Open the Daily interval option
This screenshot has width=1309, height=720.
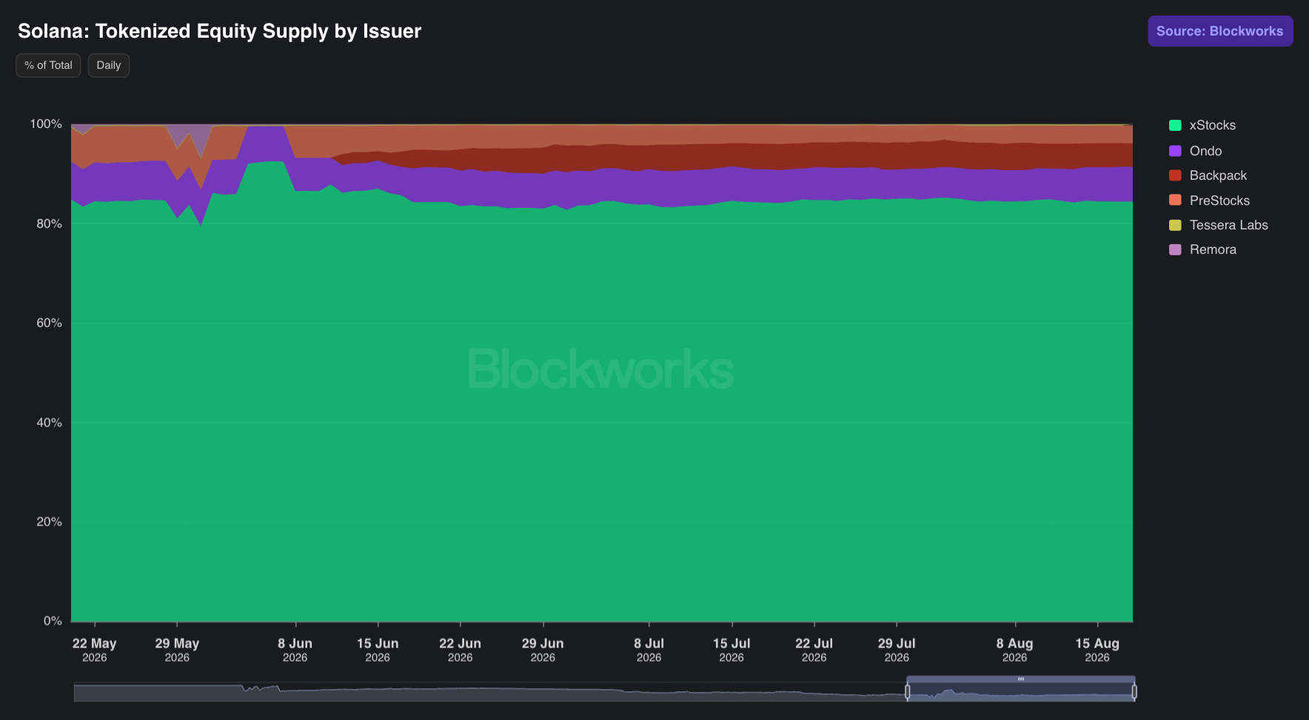click(x=109, y=65)
